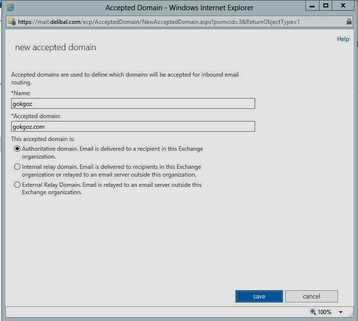The width and height of the screenshot is (358, 321).
Task: Maximize the Accepted Domain window
Action: pyautogui.click(x=326, y=6)
